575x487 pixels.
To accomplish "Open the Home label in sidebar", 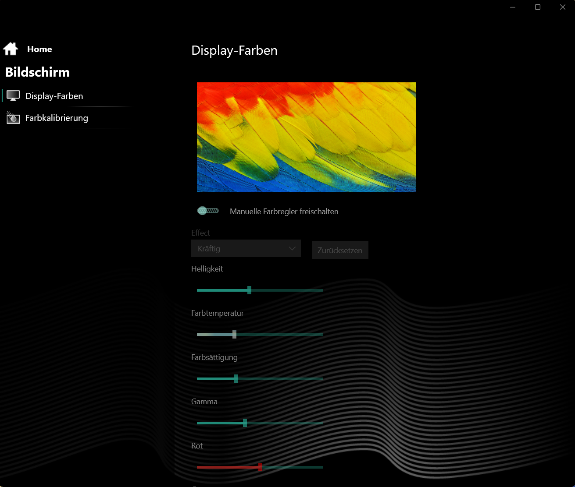I will [x=39, y=49].
